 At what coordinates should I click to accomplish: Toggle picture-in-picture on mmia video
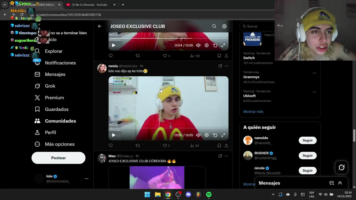(x=215, y=135)
